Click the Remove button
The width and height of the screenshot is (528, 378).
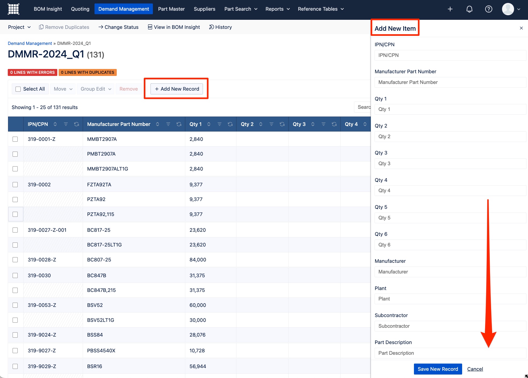(x=129, y=89)
